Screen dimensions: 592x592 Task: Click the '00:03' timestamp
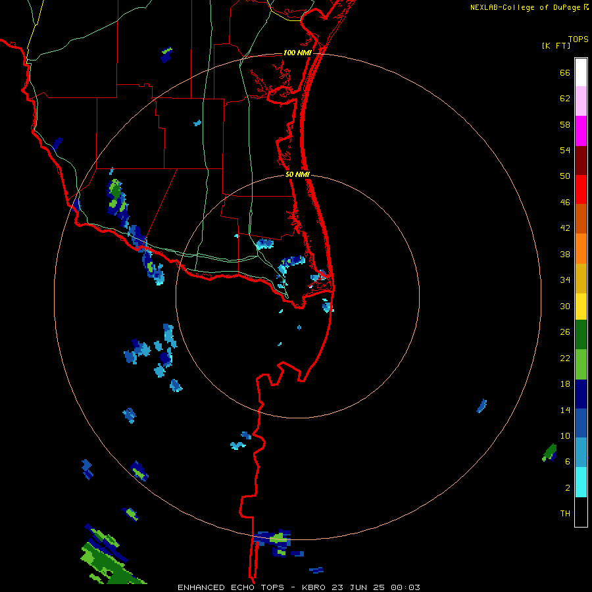[405, 587]
